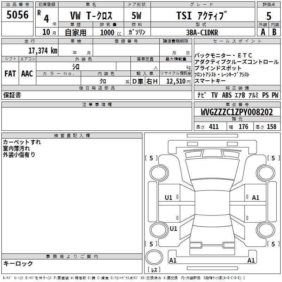The image size is (282, 282).
Task: Click the A1 mark on right door
Action: pyautogui.click(x=256, y=198)
